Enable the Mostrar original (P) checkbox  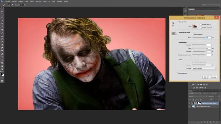pyautogui.click(x=201, y=28)
